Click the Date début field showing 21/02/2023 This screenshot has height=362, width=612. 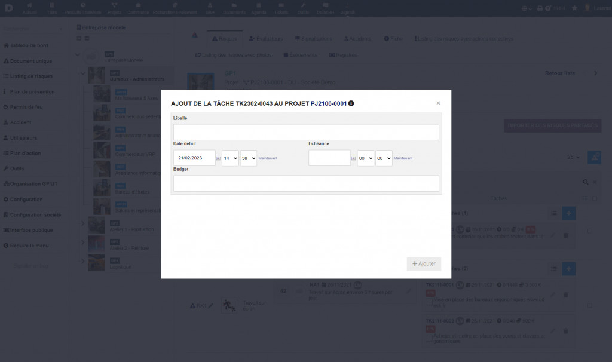194,158
